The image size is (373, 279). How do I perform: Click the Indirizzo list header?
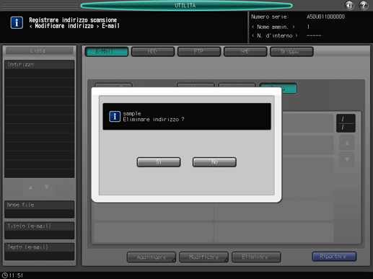point(39,64)
